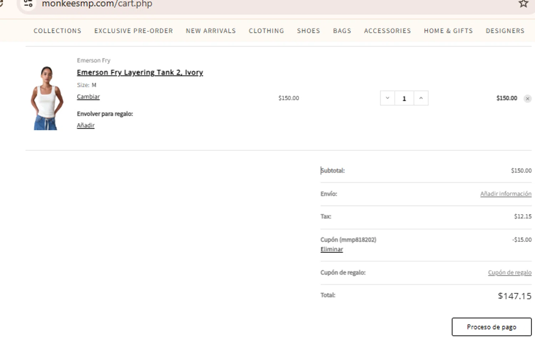The height and width of the screenshot is (345, 535).
Task: Click the product thumbnail of the white tank
Action: click(47, 98)
